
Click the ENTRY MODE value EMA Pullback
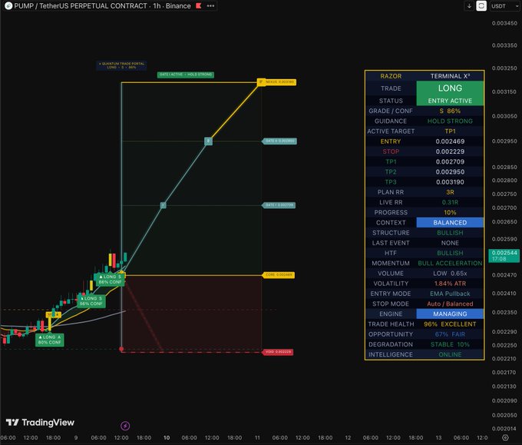pyautogui.click(x=450, y=294)
